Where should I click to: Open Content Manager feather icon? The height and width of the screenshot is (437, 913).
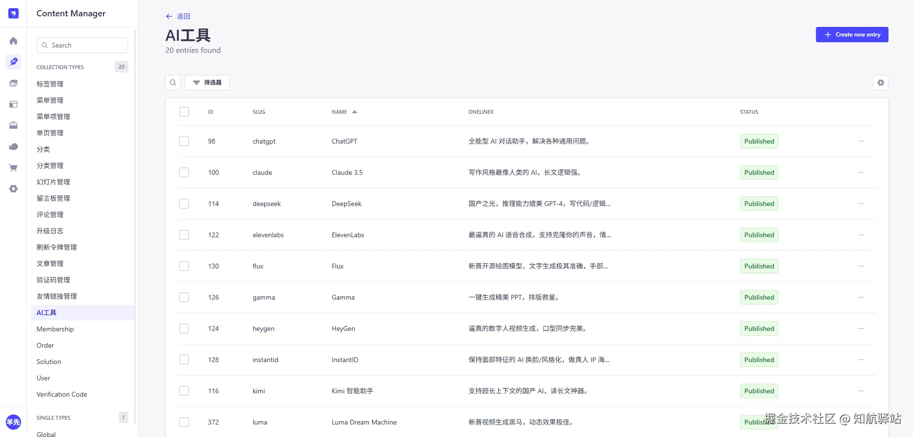click(x=13, y=61)
